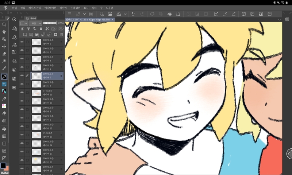The image size is (292, 175).
Task: Pick the Auto Select magic wand tool
Action: [4, 61]
